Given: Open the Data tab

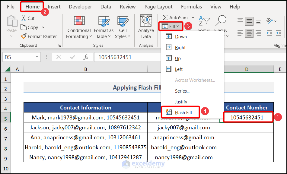Looking at the screenshot, I should 106,7.
